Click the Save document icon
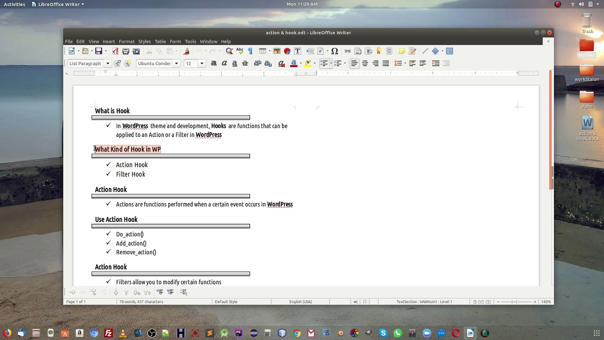 coord(99,51)
